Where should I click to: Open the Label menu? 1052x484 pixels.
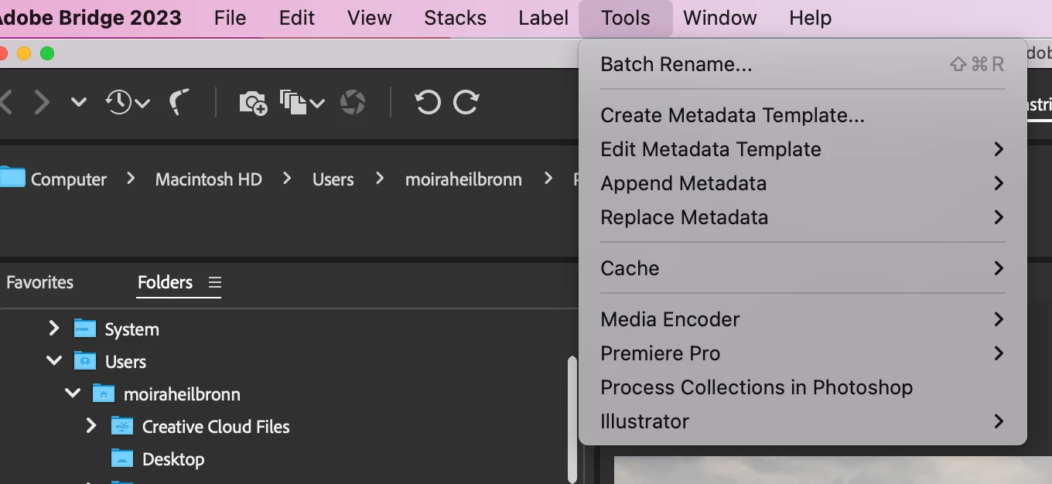click(x=543, y=18)
